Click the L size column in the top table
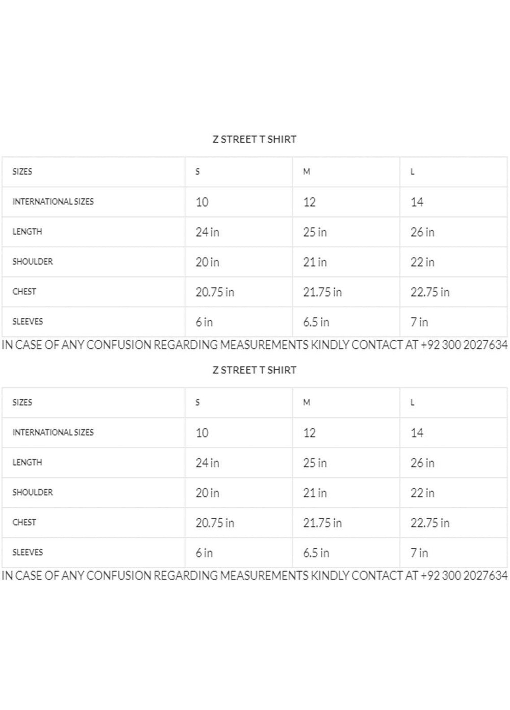510x710 pixels. pos(412,172)
